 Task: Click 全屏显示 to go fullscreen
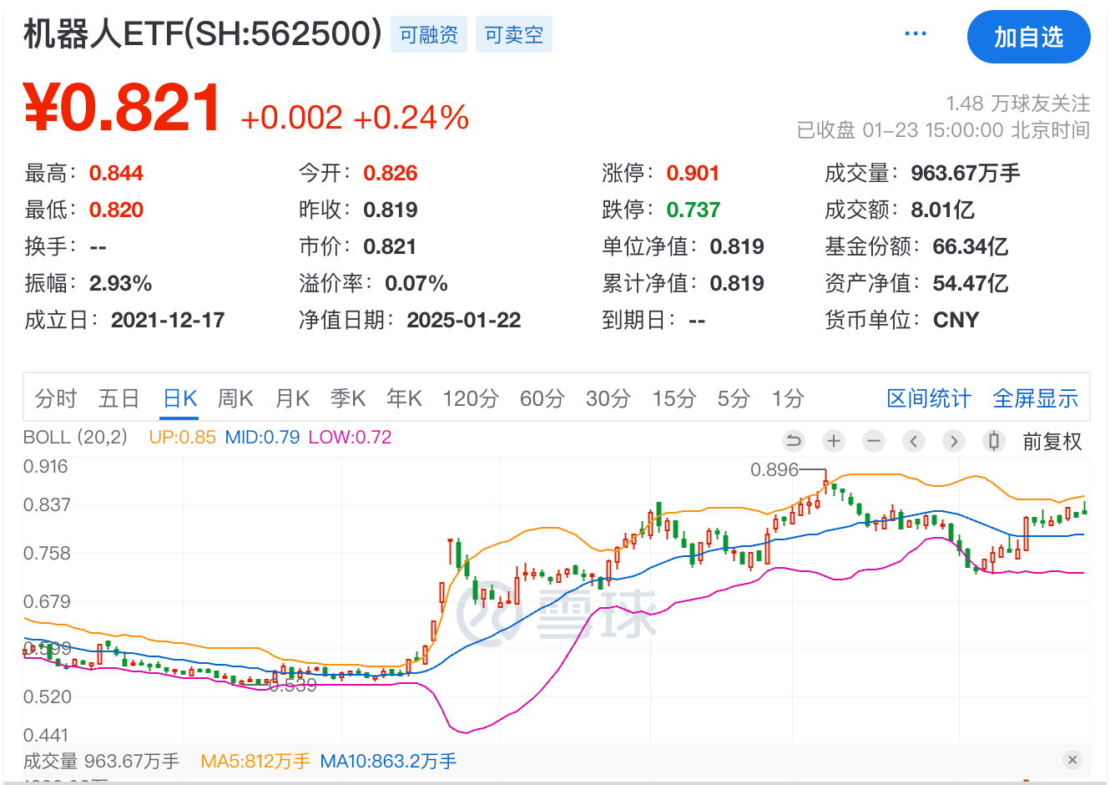[1035, 398]
